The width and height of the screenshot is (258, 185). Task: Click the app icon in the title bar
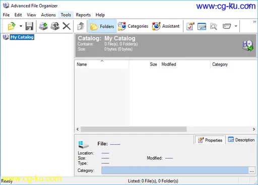[6, 6]
